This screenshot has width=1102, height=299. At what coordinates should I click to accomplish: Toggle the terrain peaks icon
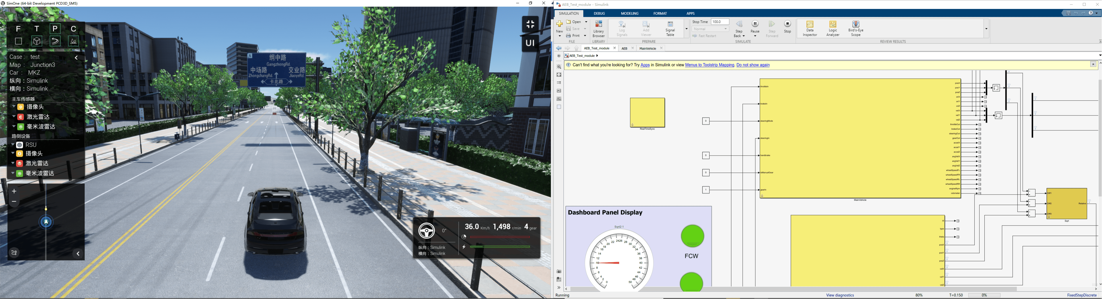(73, 41)
